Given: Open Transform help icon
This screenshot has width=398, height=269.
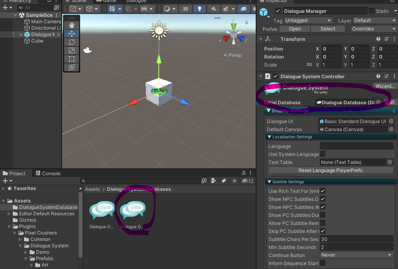Looking at the screenshot, I should pyautogui.click(x=378, y=39).
